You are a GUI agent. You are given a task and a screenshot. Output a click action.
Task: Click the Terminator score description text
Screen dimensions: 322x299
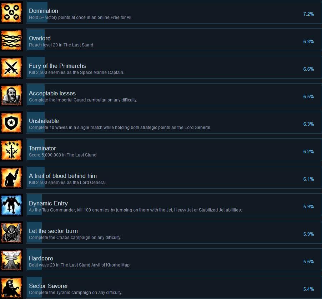point(62,155)
